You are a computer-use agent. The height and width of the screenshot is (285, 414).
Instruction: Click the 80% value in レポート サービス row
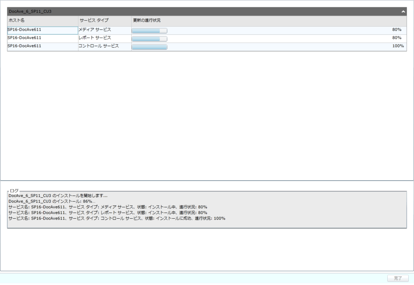click(397, 38)
